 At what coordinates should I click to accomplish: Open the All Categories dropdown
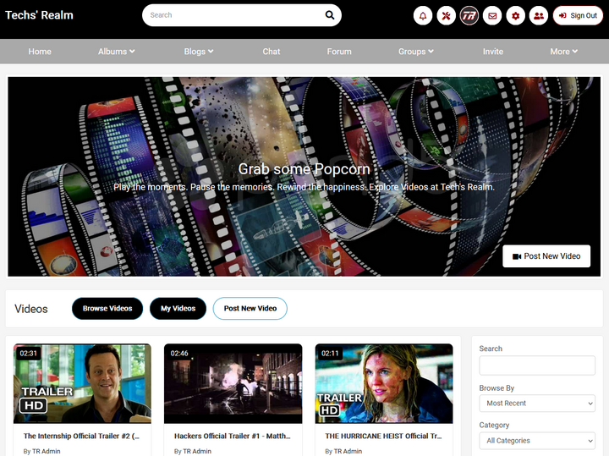tap(537, 441)
